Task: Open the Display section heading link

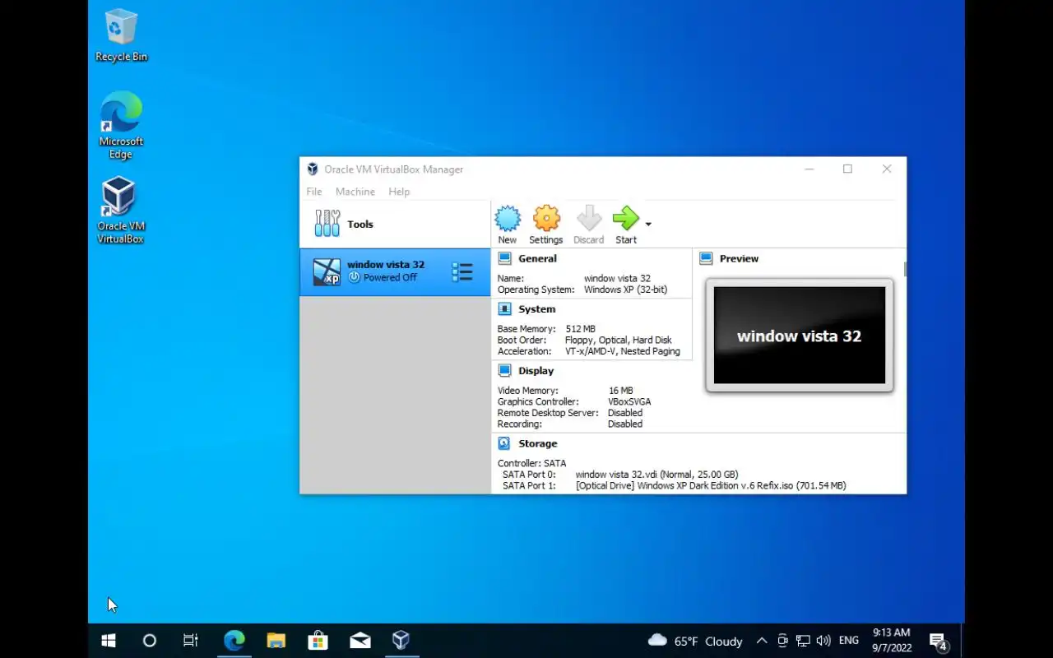Action: click(536, 371)
